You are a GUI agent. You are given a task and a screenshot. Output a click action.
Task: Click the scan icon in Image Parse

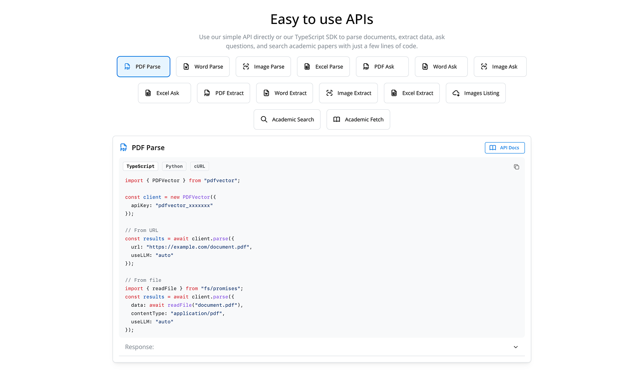(246, 67)
